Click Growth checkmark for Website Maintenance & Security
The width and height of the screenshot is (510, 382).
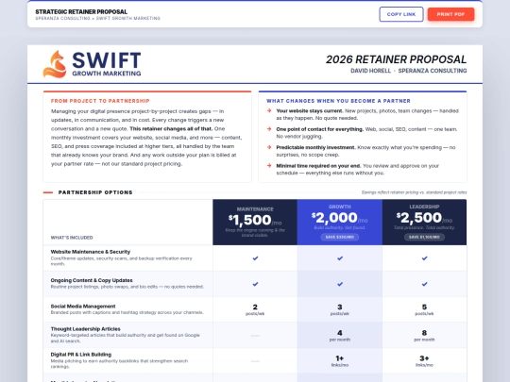pos(340,258)
